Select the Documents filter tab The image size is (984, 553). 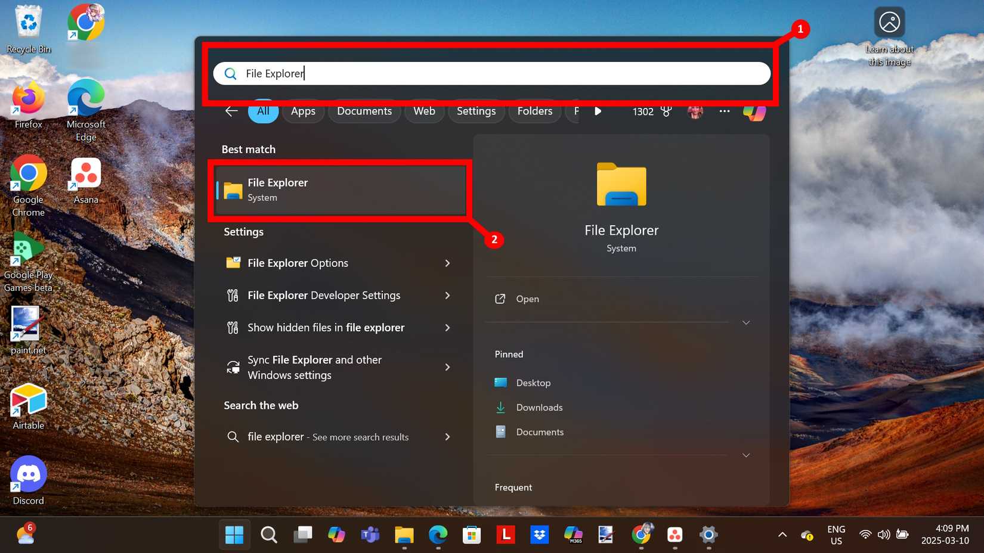(364, 111)
